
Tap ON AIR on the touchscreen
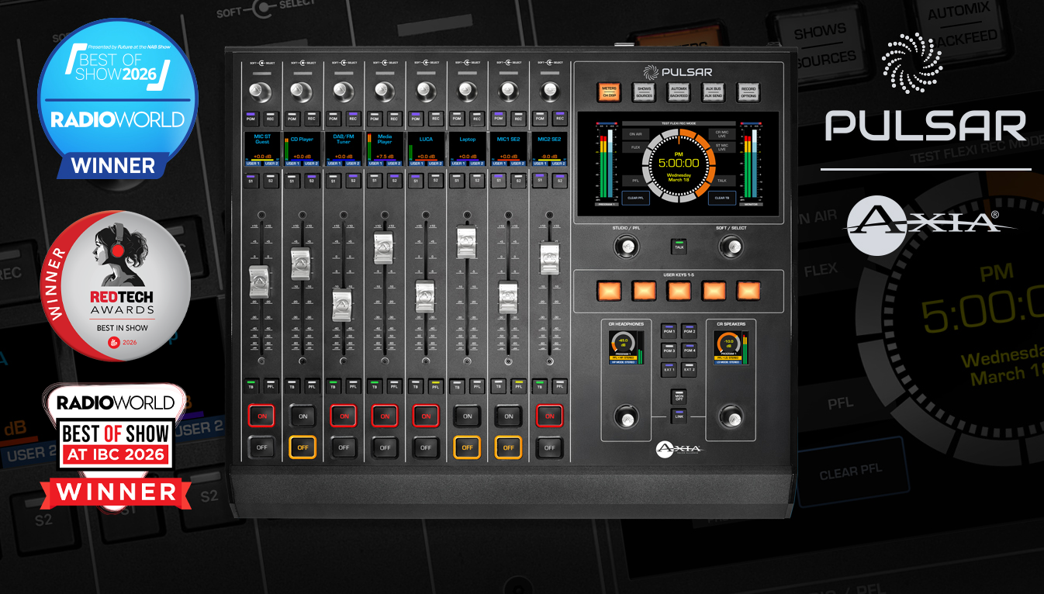(x=634, y=134)
